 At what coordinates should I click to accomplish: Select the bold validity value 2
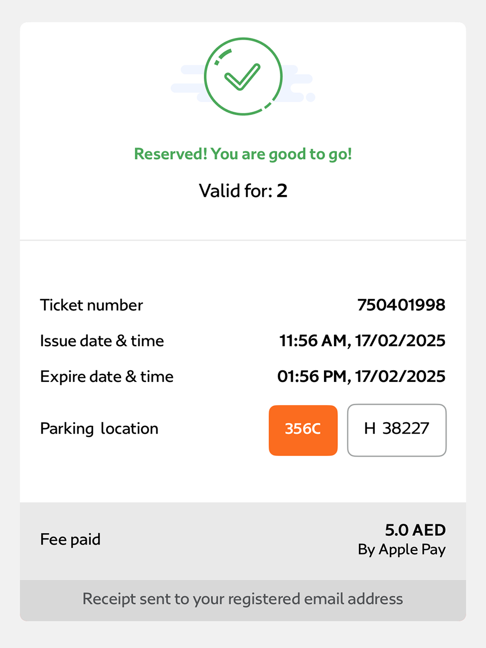coord(282,191)
